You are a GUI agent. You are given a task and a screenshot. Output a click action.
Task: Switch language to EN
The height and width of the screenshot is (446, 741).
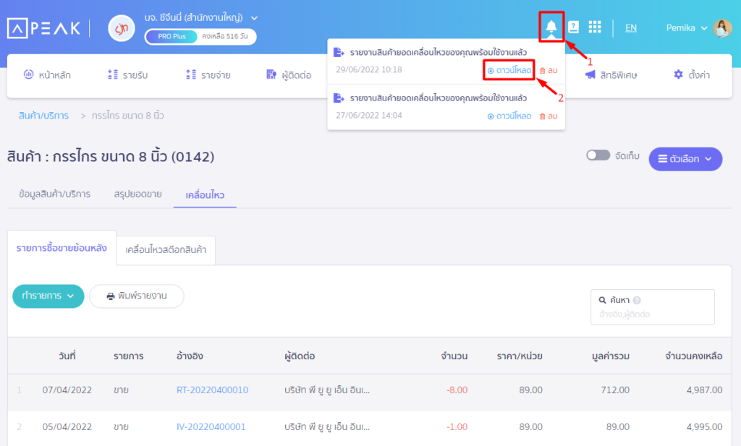[631, 28]
